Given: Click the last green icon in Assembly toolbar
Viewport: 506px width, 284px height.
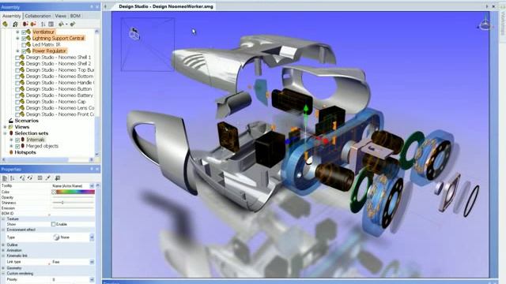Looking at the screenshot, I should coord(73,24).
